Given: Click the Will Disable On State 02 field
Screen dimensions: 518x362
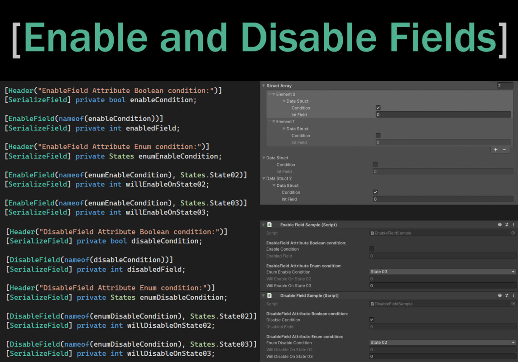Looking at the screenshot, I should pos(442,349).
